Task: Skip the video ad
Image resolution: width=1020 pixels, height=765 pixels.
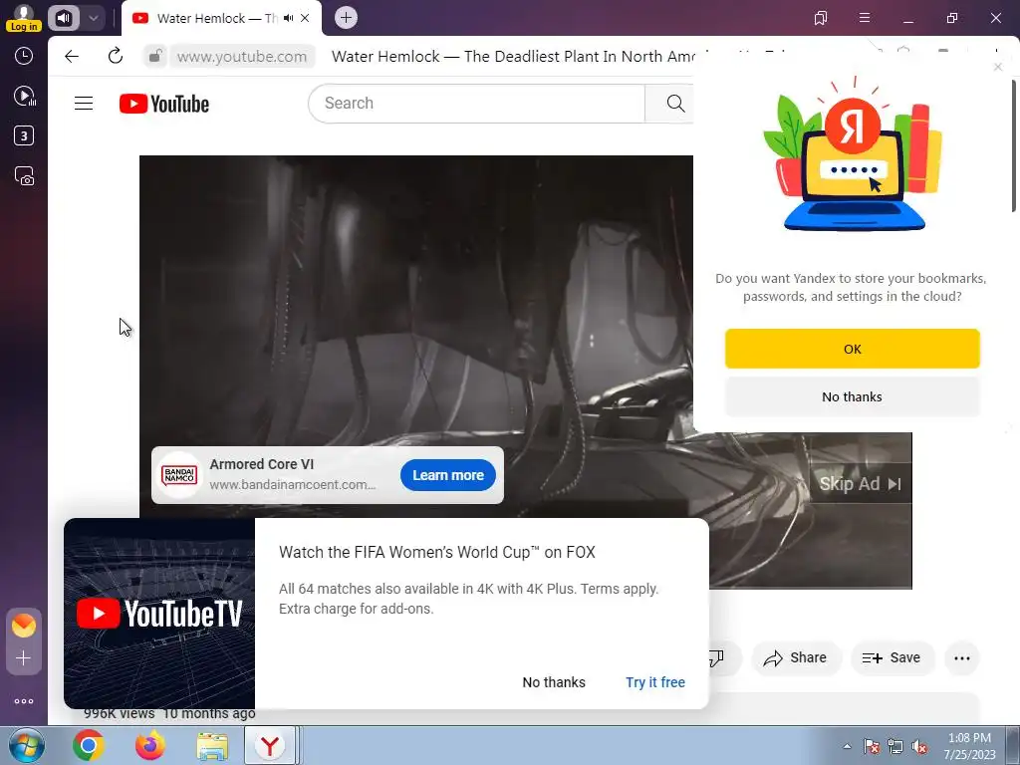Action: coord(860,483)
